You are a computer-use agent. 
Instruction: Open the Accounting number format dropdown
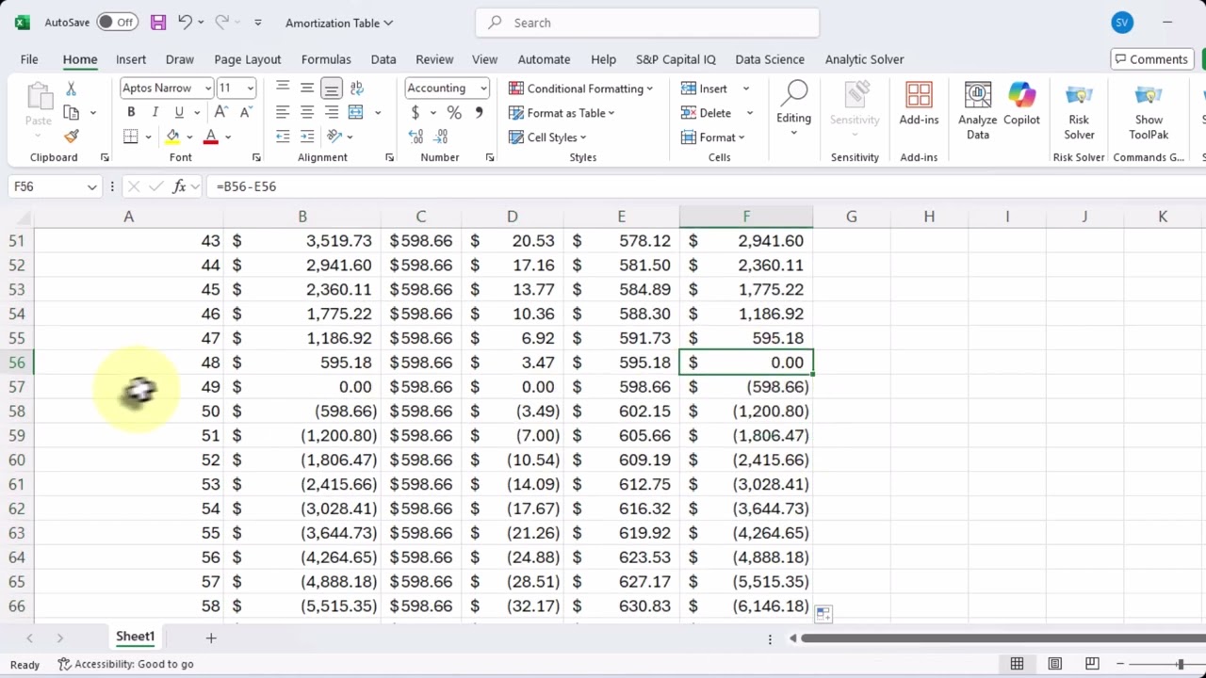(483, 89)
